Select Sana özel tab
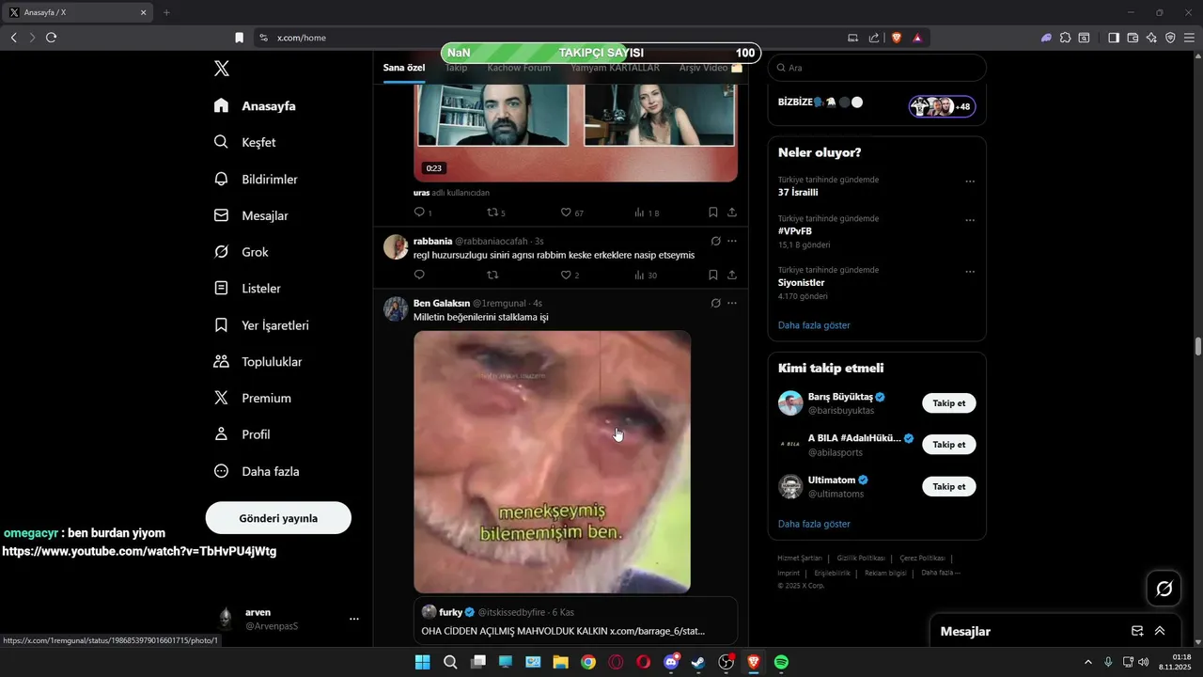The height and width of the screenshot is (677, 1203). pyautogui.click(x=404, y=68)
